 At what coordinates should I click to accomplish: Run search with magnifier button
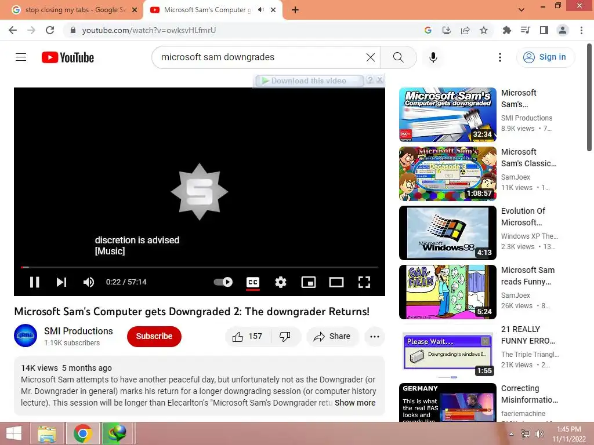pyautogui.click(x=398, y=57)
